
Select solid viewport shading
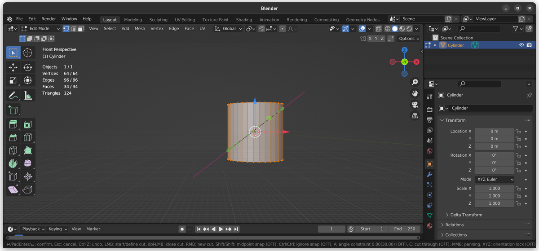[x=395, y=28]
